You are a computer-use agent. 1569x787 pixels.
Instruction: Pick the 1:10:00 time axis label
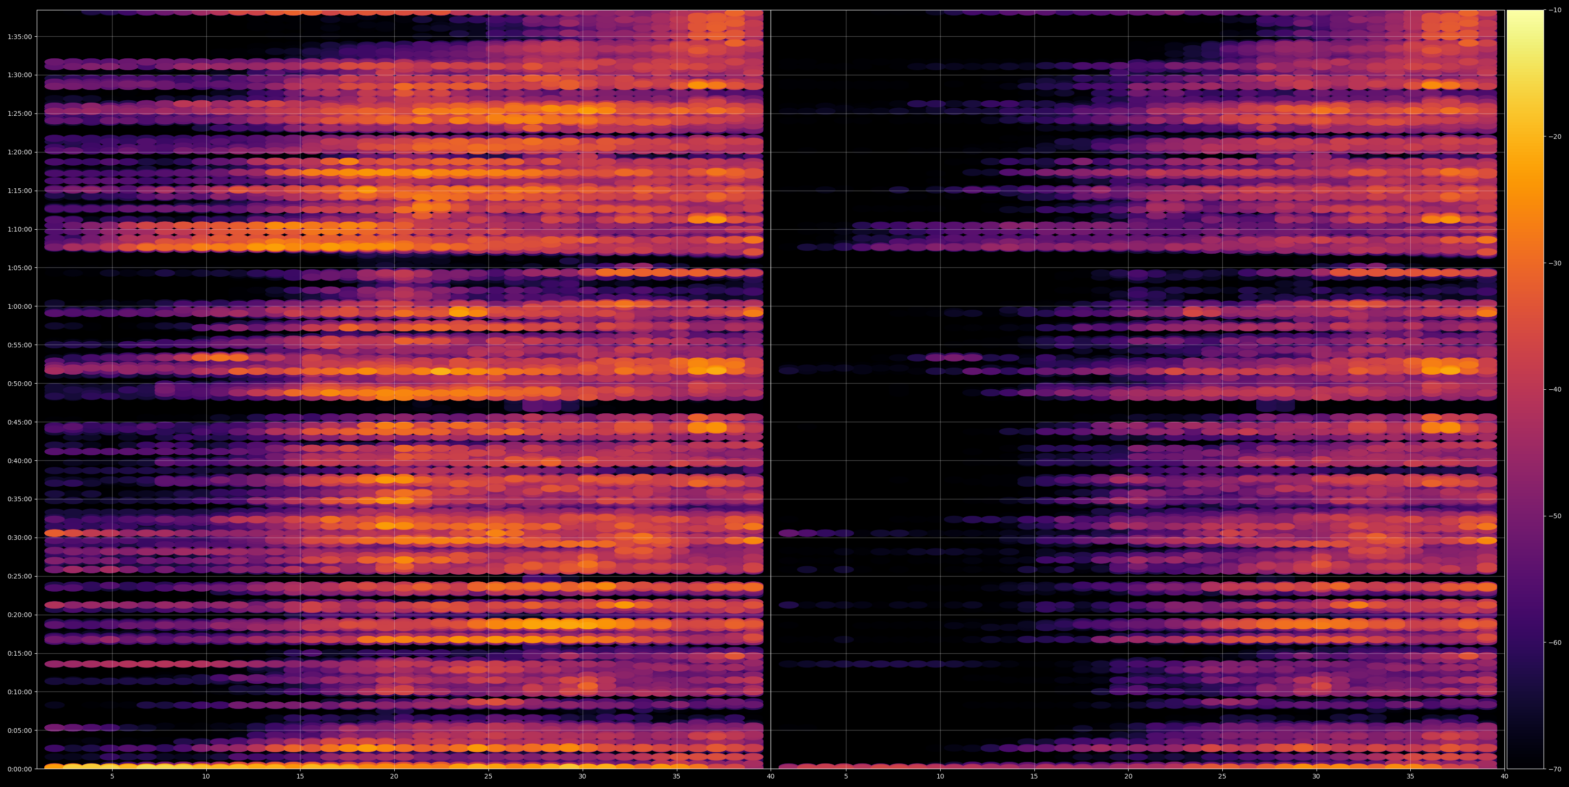(19, 230)
